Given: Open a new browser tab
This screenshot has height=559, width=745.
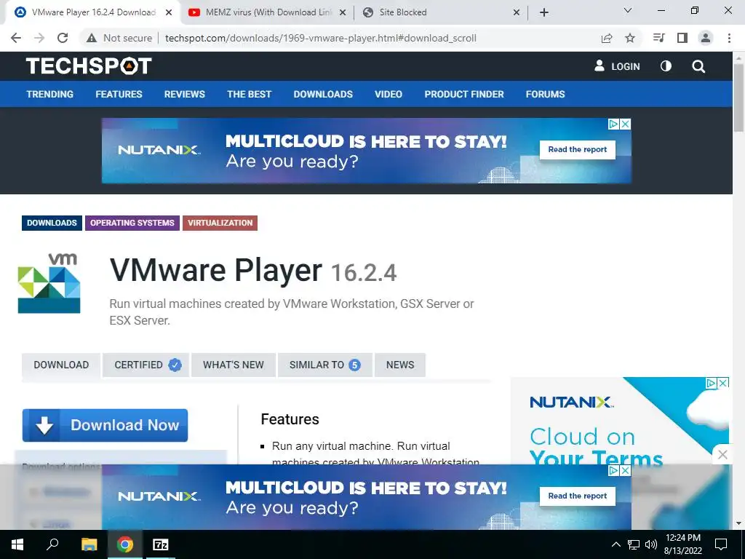Looking at the screenshot, I should [x=544, y=12].
